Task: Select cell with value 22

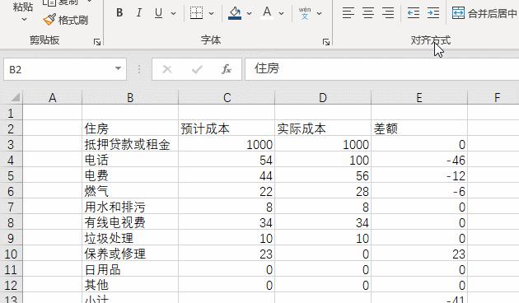Action: tap(227, 191)
